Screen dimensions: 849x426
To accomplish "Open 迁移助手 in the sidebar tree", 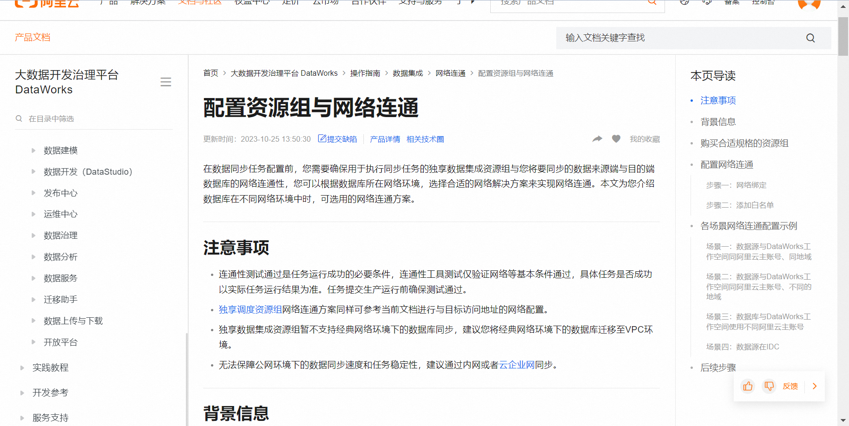I will (x=60, y=300).
